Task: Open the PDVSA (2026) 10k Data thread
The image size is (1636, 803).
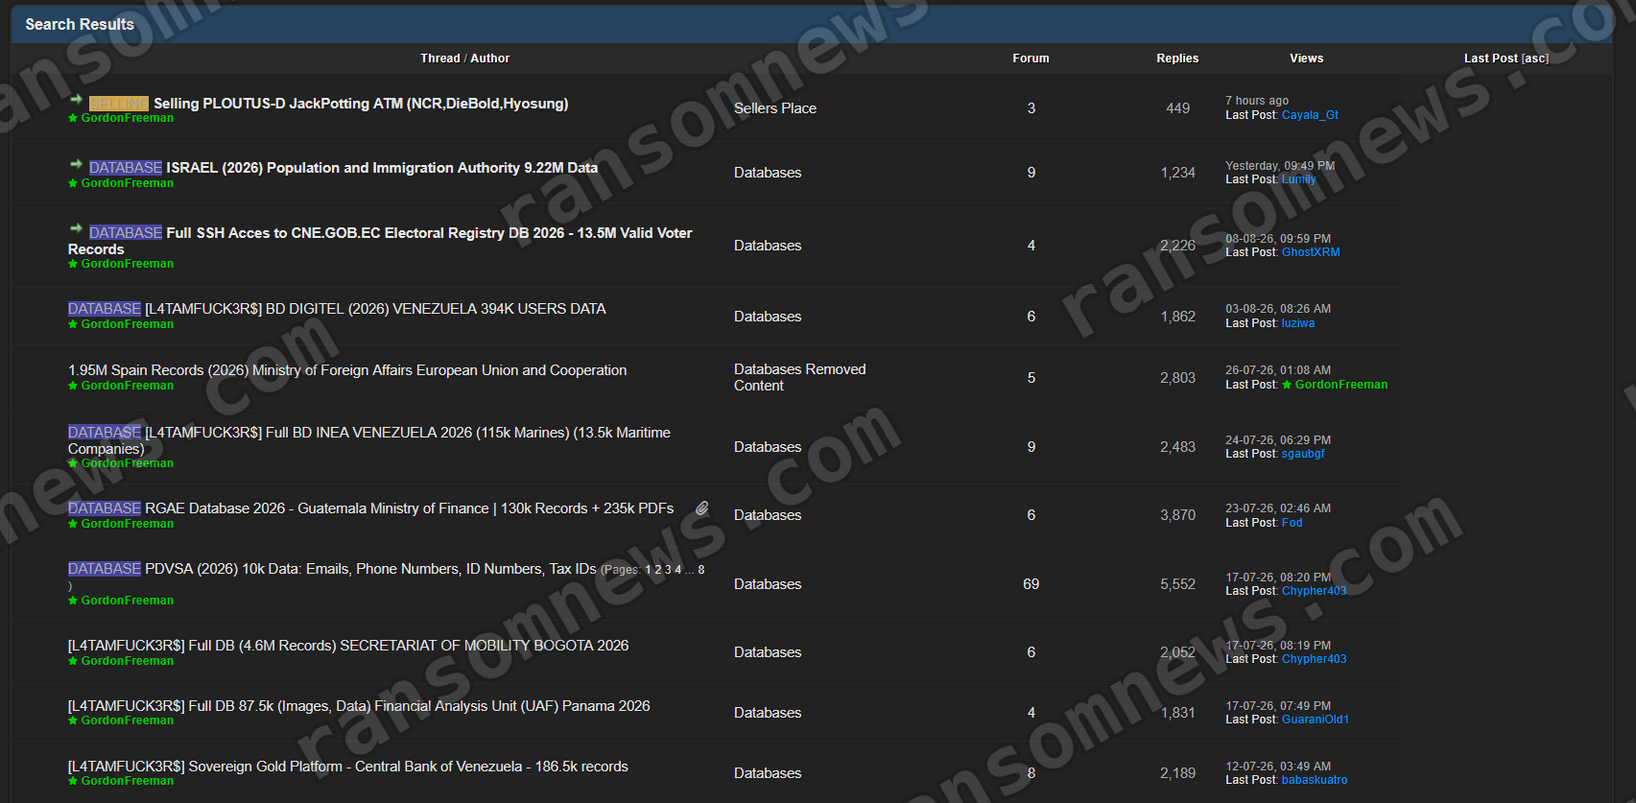Action: [x=370, y=569]
